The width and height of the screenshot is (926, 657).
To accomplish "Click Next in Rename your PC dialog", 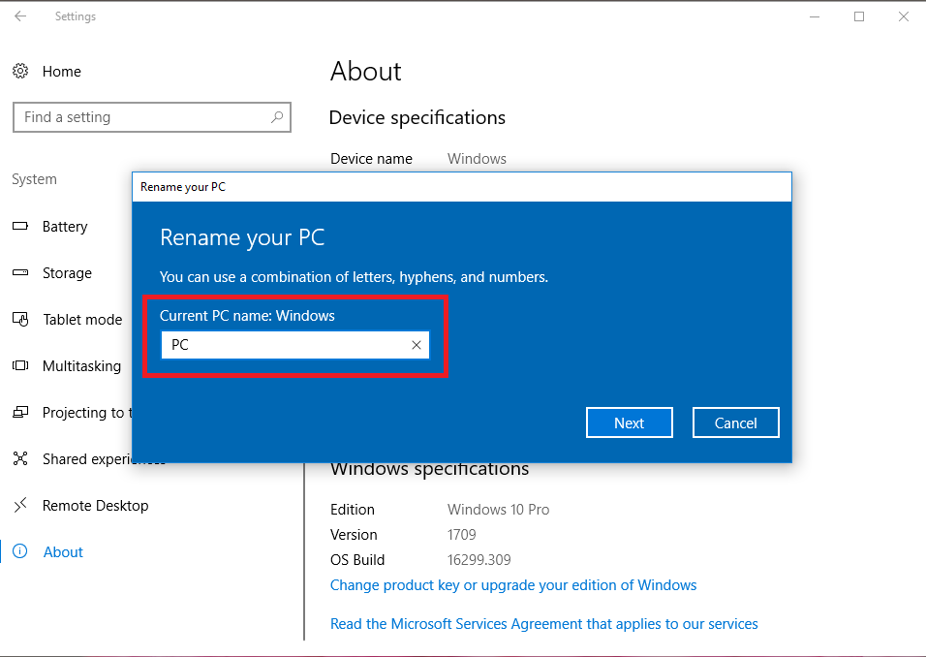I will [x=630, y=422].
